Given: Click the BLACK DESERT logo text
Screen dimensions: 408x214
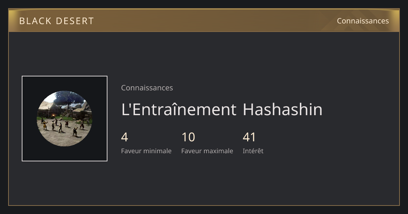Looking at the screenshot, I should (x=56, y=21).
